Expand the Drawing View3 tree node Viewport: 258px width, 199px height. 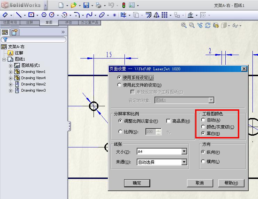pyautogui.click(x=10, y=91)
